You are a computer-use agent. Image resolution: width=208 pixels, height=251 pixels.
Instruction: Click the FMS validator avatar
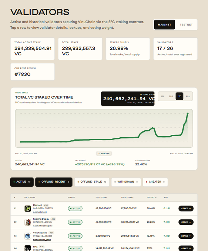(28, 248)
